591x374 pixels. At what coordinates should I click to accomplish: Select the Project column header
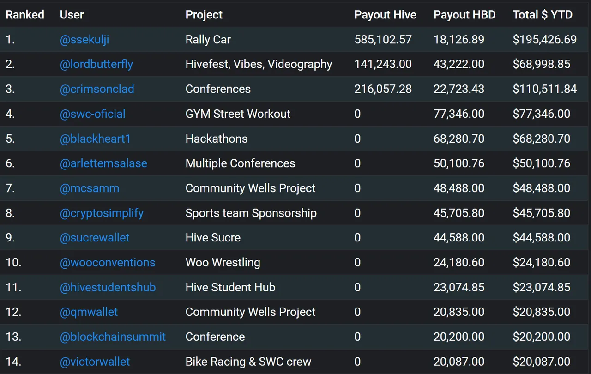[x=204, y=15]
